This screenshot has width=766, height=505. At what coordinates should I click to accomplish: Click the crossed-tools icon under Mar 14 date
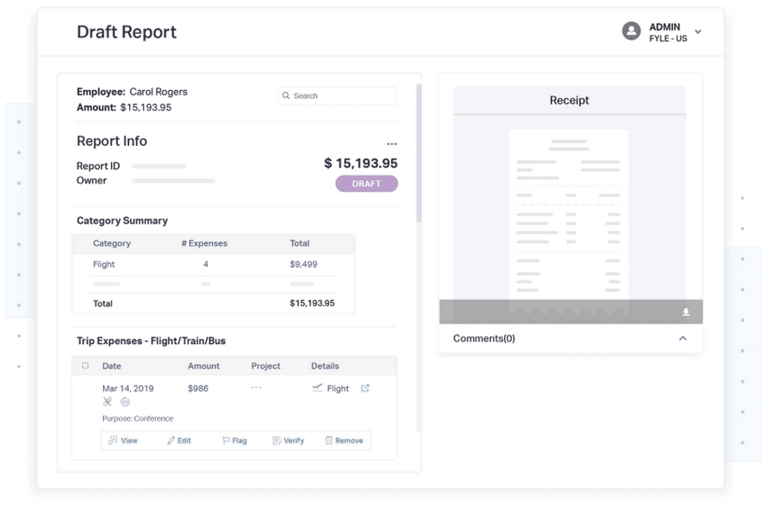108,402
